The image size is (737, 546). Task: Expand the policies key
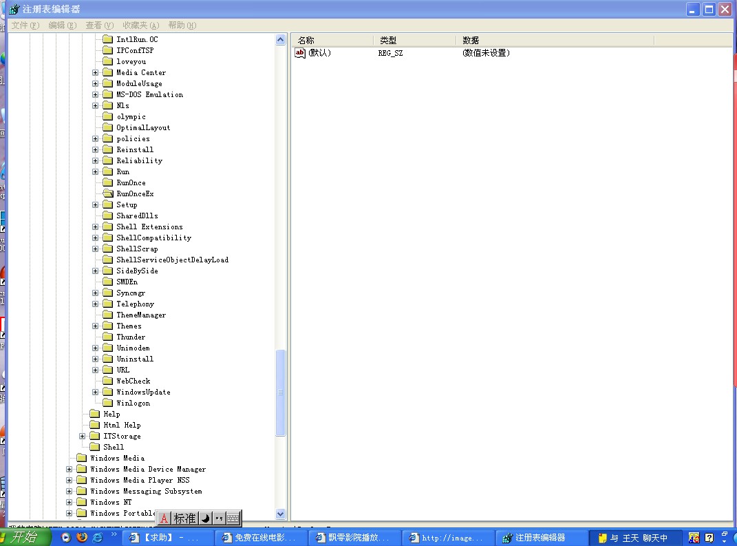pos(96,138)
